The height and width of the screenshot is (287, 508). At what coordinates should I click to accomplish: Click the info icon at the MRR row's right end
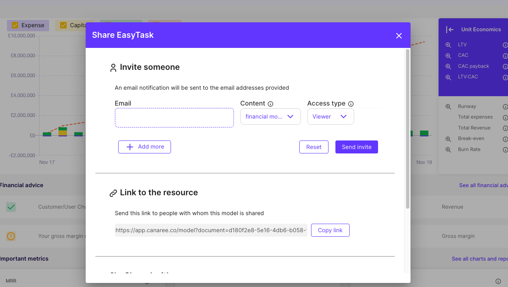(x=498, y=281)
